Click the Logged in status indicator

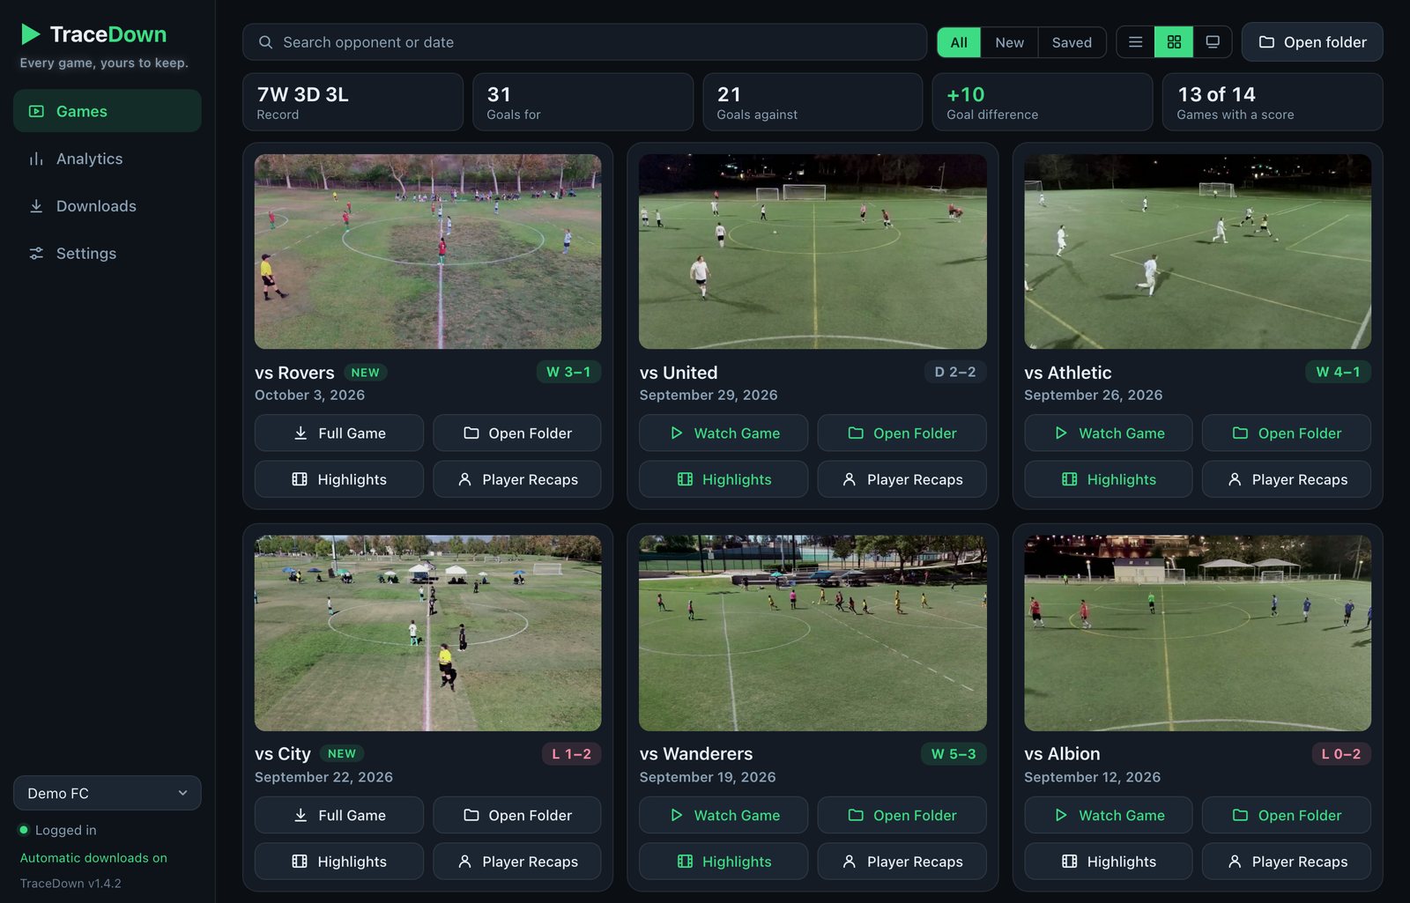click(x=58, y=830)
